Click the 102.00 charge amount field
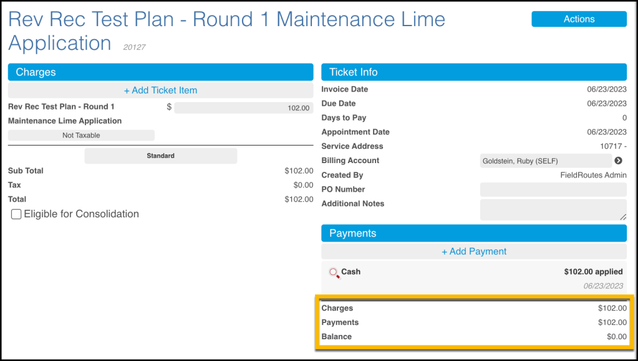 pos(243,108)
